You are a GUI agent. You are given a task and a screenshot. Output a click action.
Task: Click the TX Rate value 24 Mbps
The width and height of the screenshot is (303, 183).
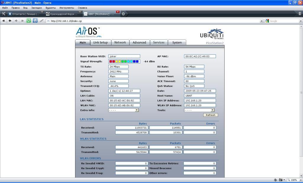tap(118, 67)
